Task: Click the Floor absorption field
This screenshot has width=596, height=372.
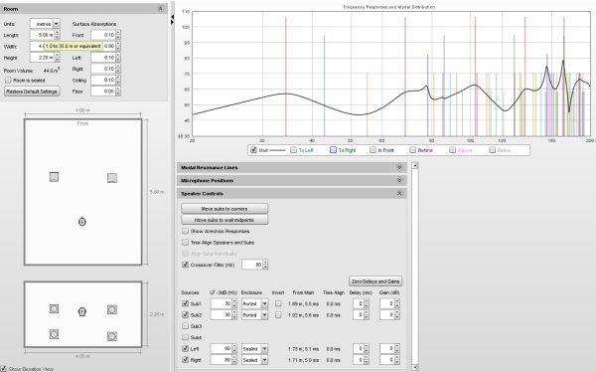Action: coord(103,92)
